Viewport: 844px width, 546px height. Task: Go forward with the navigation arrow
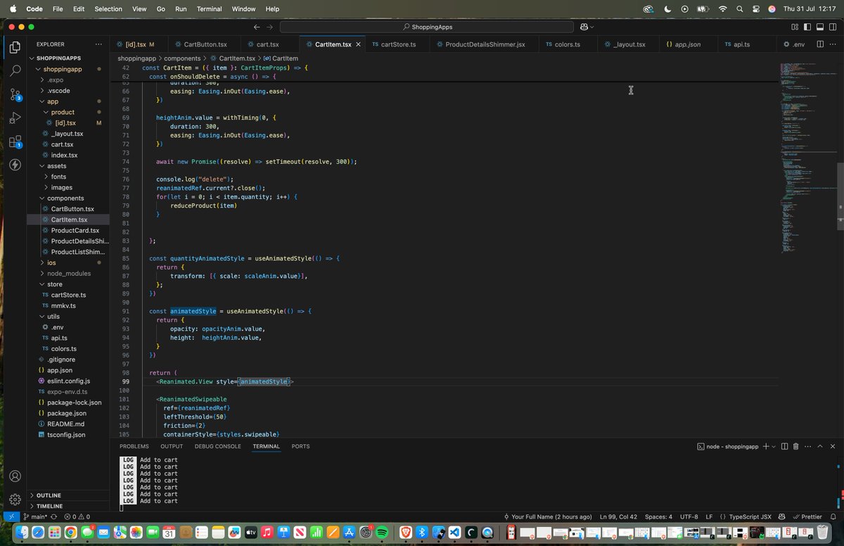pos(270,27)
